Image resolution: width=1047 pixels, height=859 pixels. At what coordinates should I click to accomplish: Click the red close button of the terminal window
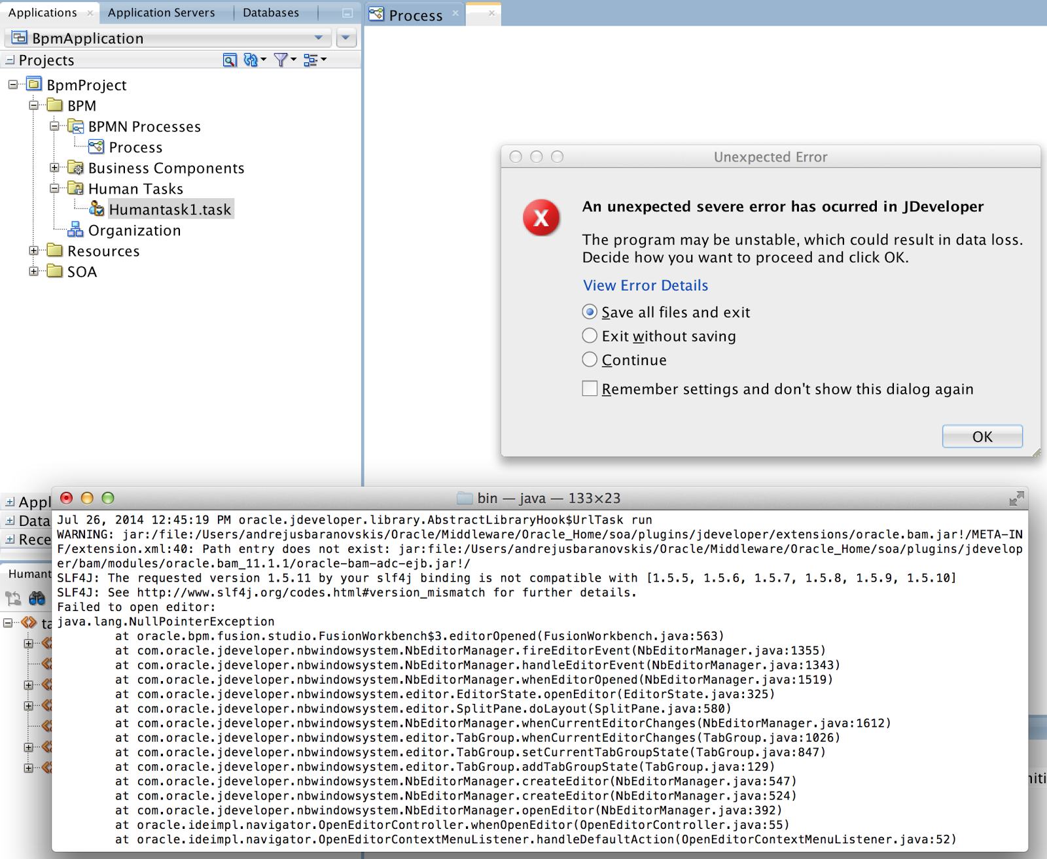[66, 498]
